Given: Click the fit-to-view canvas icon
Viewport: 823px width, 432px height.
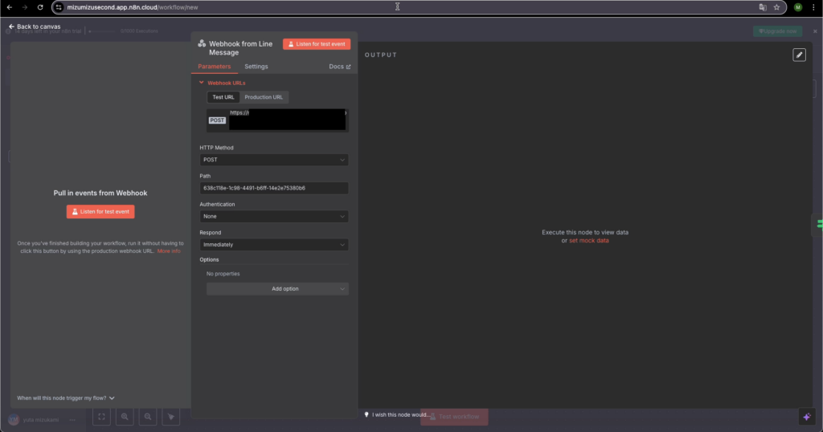Looking at the screenshot, I should (101, 417).
